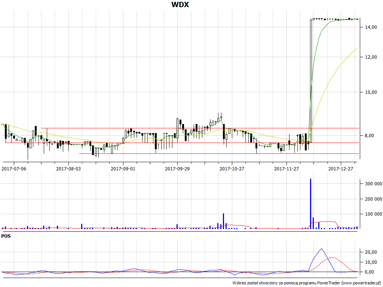Click the 200 000 volume axis label
The height and width of the screenshot is (287, 383).
coord(374,199)
